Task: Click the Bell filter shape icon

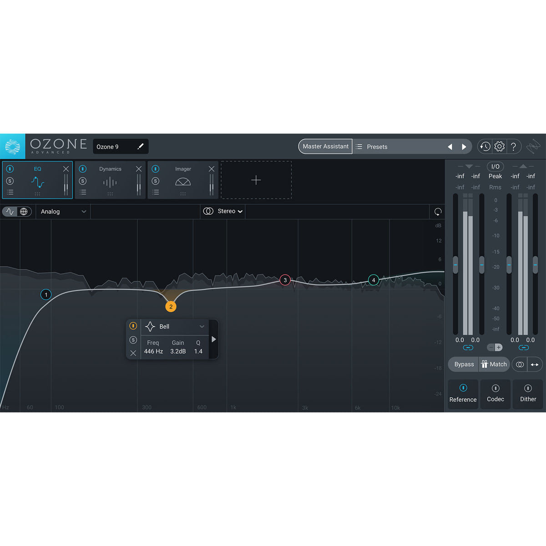Action: click(x=150, y=327)
